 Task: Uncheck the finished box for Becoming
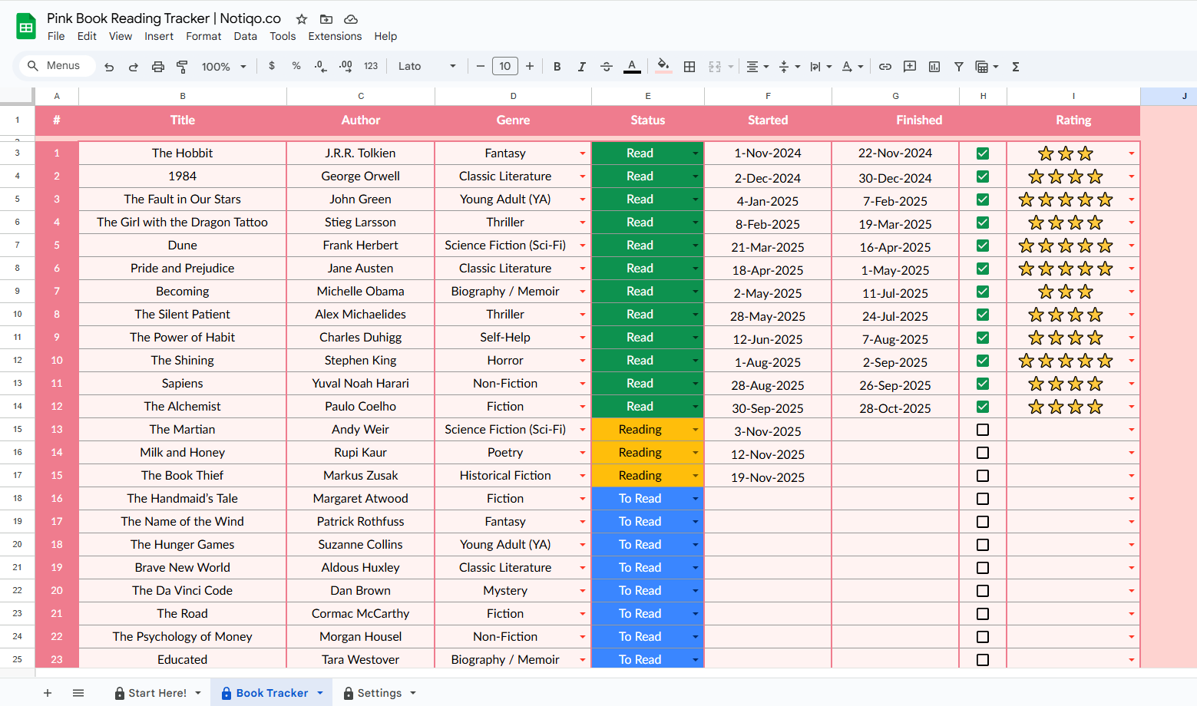982,292
